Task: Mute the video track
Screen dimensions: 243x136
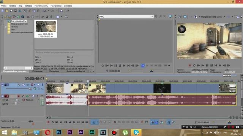Action: (38, 85)
